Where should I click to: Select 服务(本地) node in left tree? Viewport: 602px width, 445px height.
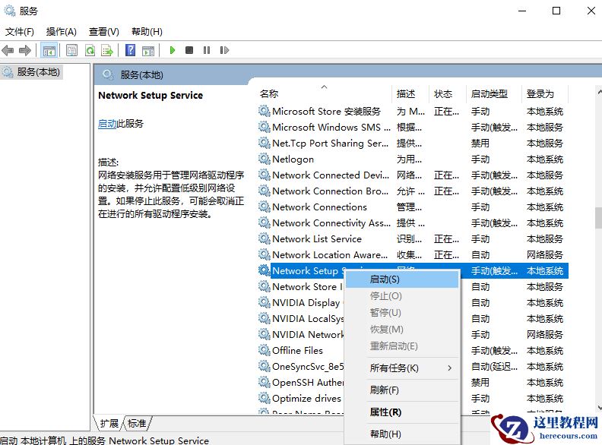(x=31, y=72)
